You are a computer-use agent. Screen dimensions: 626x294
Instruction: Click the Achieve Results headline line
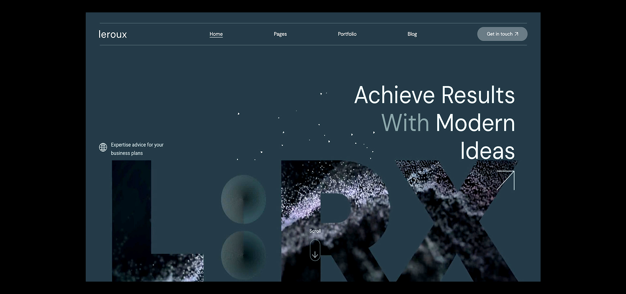[x=434, y=95]
